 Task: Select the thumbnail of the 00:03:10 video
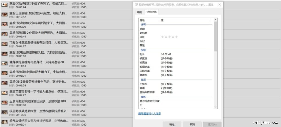(x=4, y=54)
